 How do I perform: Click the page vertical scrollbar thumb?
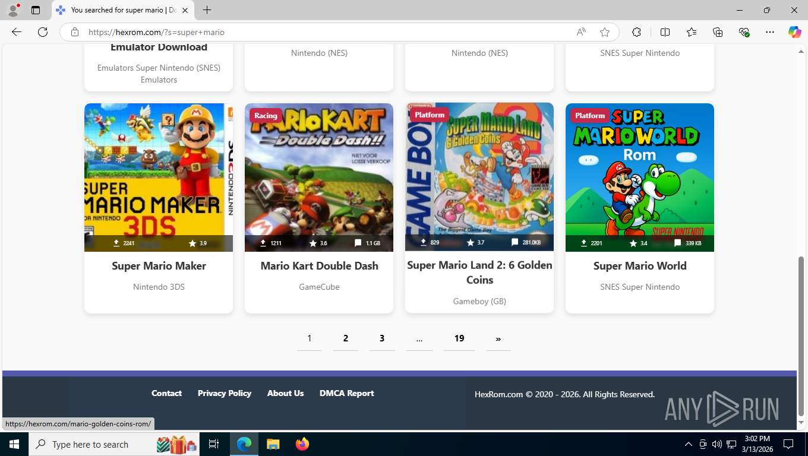pos(801,336)
